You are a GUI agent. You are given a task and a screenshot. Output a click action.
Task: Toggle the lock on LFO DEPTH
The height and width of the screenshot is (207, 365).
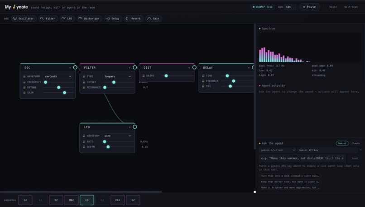pos(84,147)
